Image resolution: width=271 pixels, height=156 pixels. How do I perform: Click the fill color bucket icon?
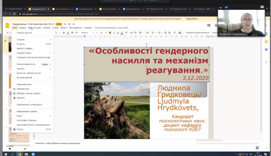tap(64, 33)
